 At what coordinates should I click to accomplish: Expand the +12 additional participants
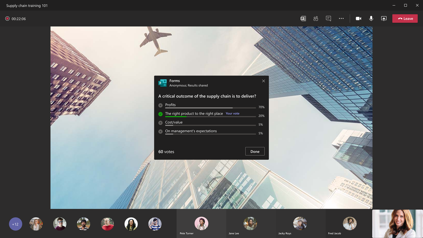pyautogui.click(x=15, y=224)
